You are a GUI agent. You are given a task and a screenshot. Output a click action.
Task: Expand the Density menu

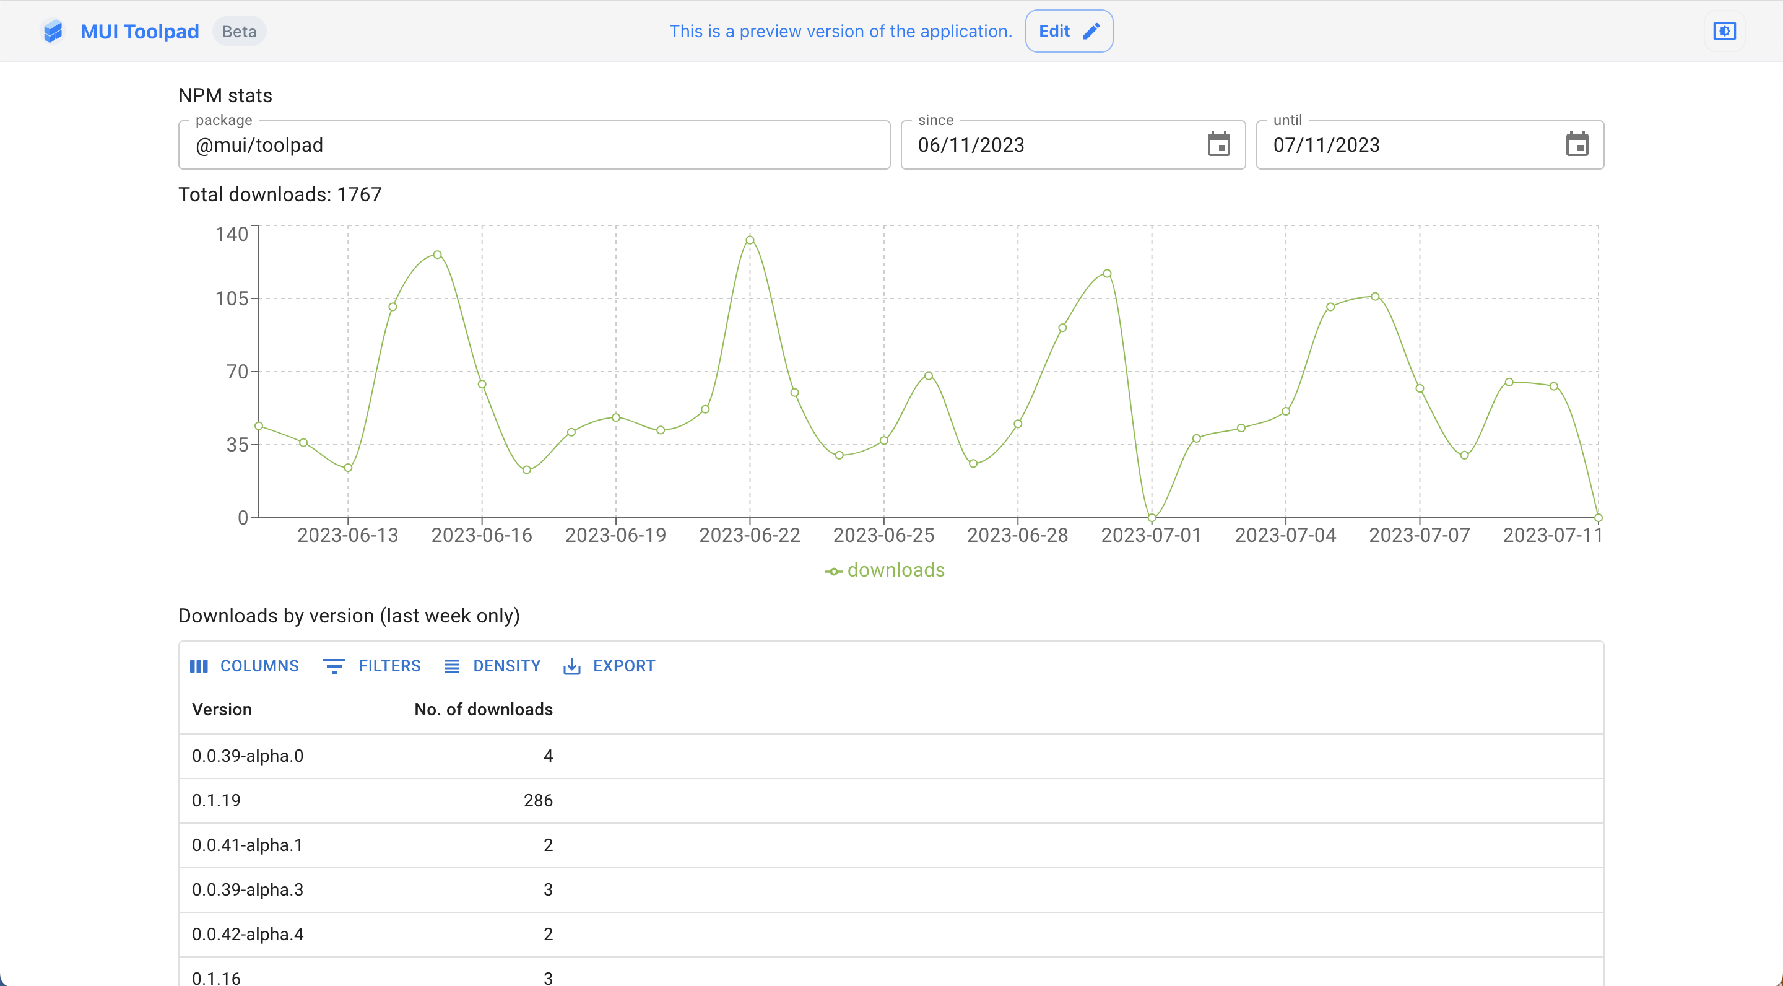click(x=492, y=666)
